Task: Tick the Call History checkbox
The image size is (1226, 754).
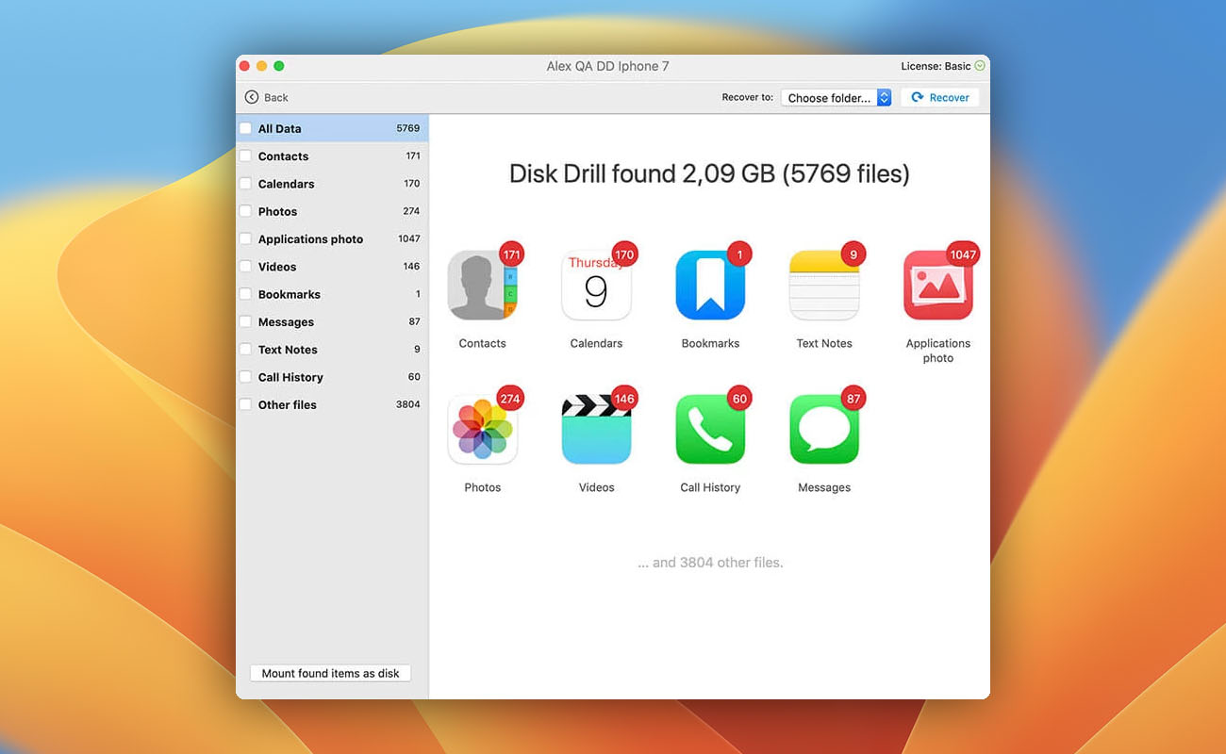Action: pyautogui.click(x=246, y=377)
